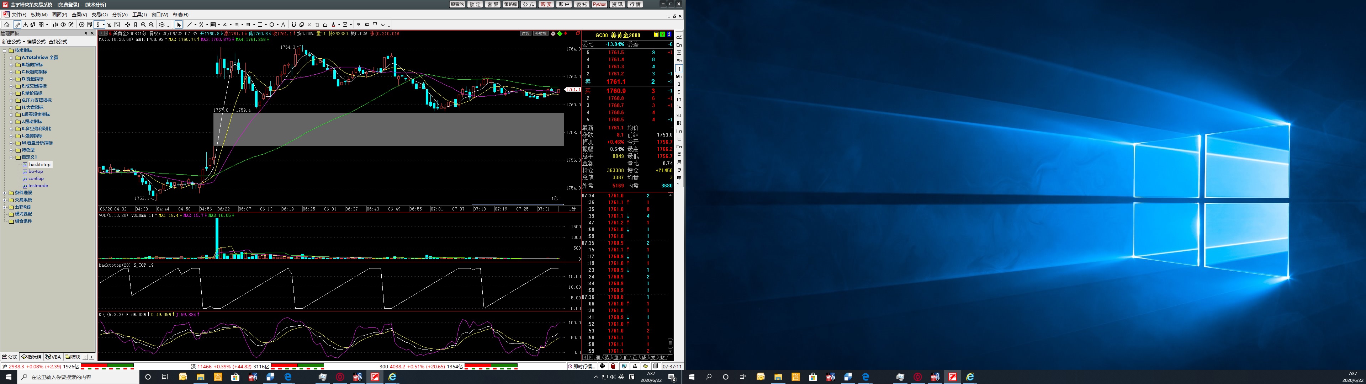Select the arrow pointer tool
This screenshot has width=1366, height=384.
[x=179, y=25]
